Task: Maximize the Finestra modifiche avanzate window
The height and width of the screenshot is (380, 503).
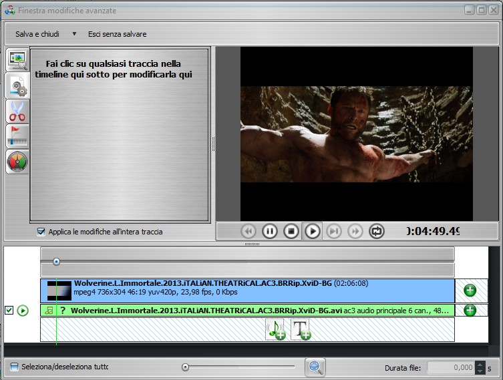Action: (x=481, y=10)
